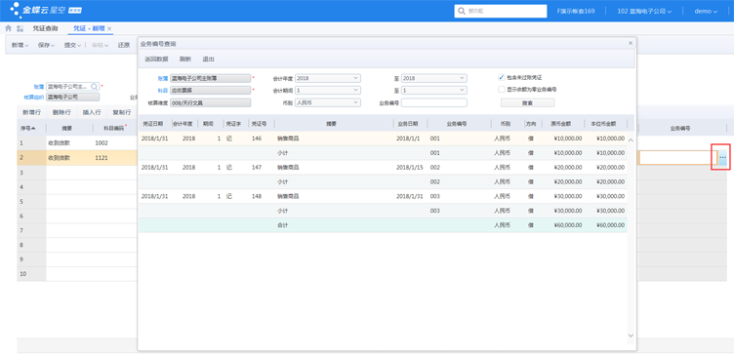Image resolution: width=734 pixels, height=356 pixels.
Task: Click the 新增行 button
Action: [x=32, y=112]
